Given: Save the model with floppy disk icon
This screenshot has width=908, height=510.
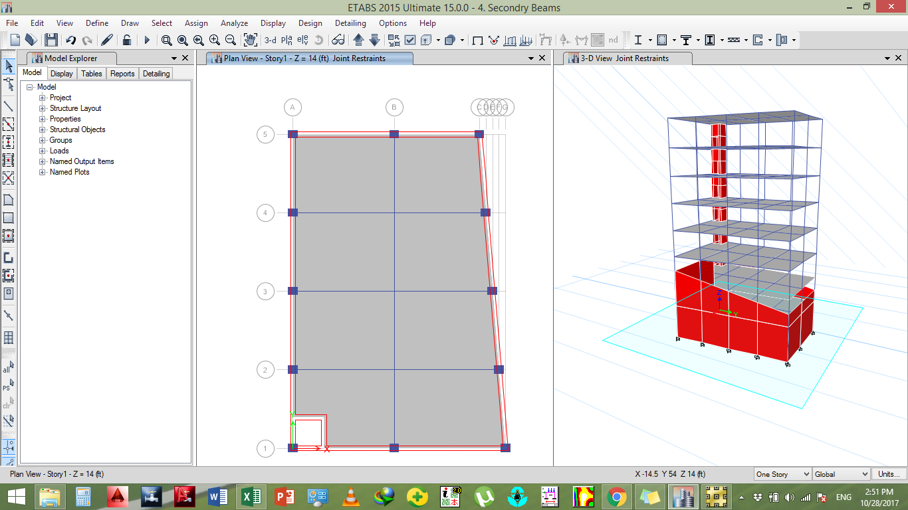Looking at the screenshot, I should (x=51, y=40).
